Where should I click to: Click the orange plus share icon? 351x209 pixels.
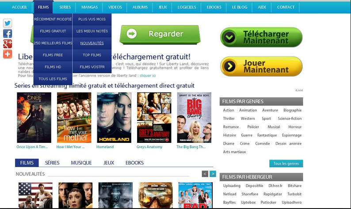tap(8, 54)
